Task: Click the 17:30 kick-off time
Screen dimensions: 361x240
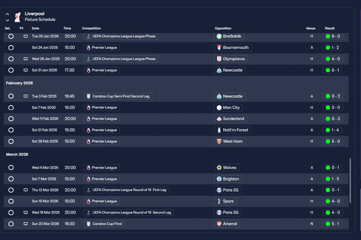Action: coord(70,70)
